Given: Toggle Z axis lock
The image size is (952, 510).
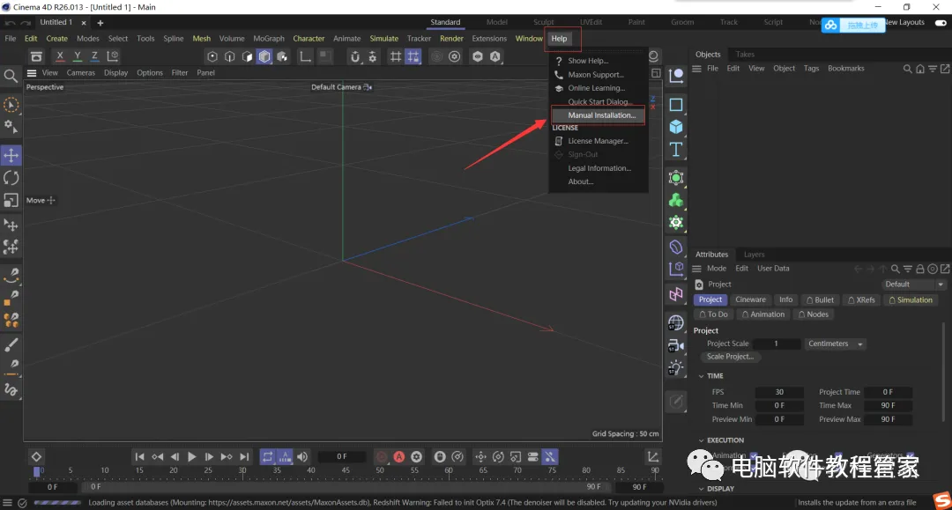Looking at the screenshot, I should click(94, 55).
